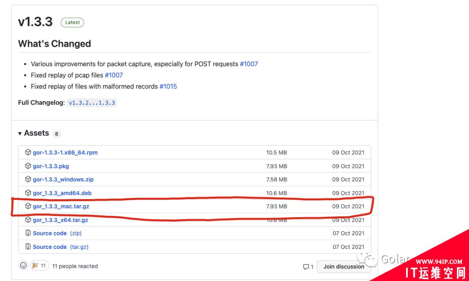Download Source code (tar.gz)
469x281 pixels.
click(61, 247)
